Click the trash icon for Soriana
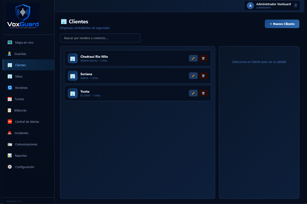307x204 pixels. tap(203, 76)
